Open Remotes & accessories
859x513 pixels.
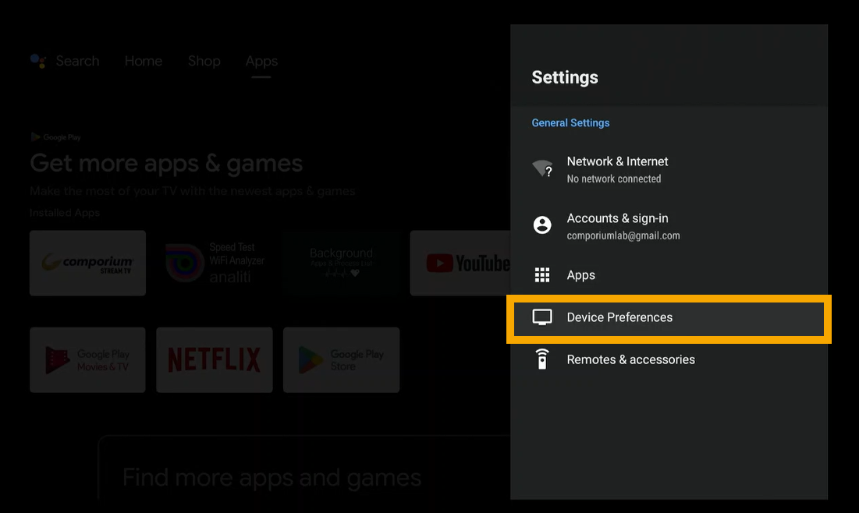669,359
